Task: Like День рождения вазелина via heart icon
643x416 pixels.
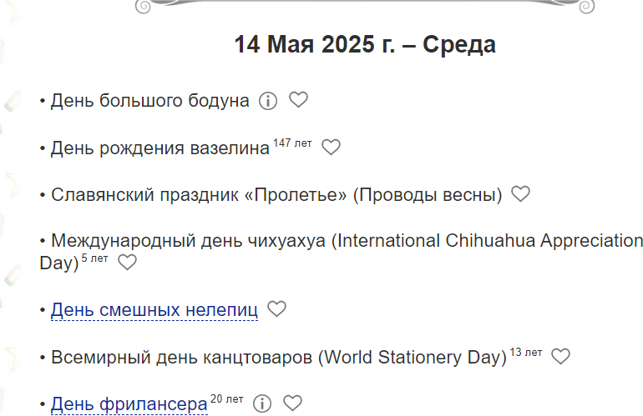Action: pos(331,147)
